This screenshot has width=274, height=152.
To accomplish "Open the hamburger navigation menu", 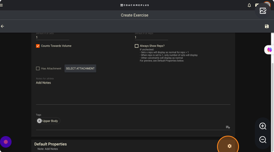I will point(2,5).
